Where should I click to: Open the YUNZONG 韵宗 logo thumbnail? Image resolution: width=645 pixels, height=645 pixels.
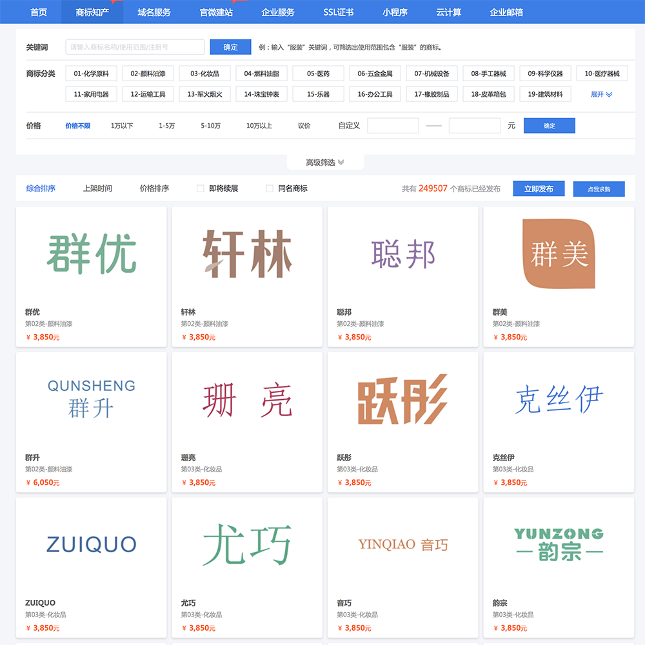click(559, 544)
